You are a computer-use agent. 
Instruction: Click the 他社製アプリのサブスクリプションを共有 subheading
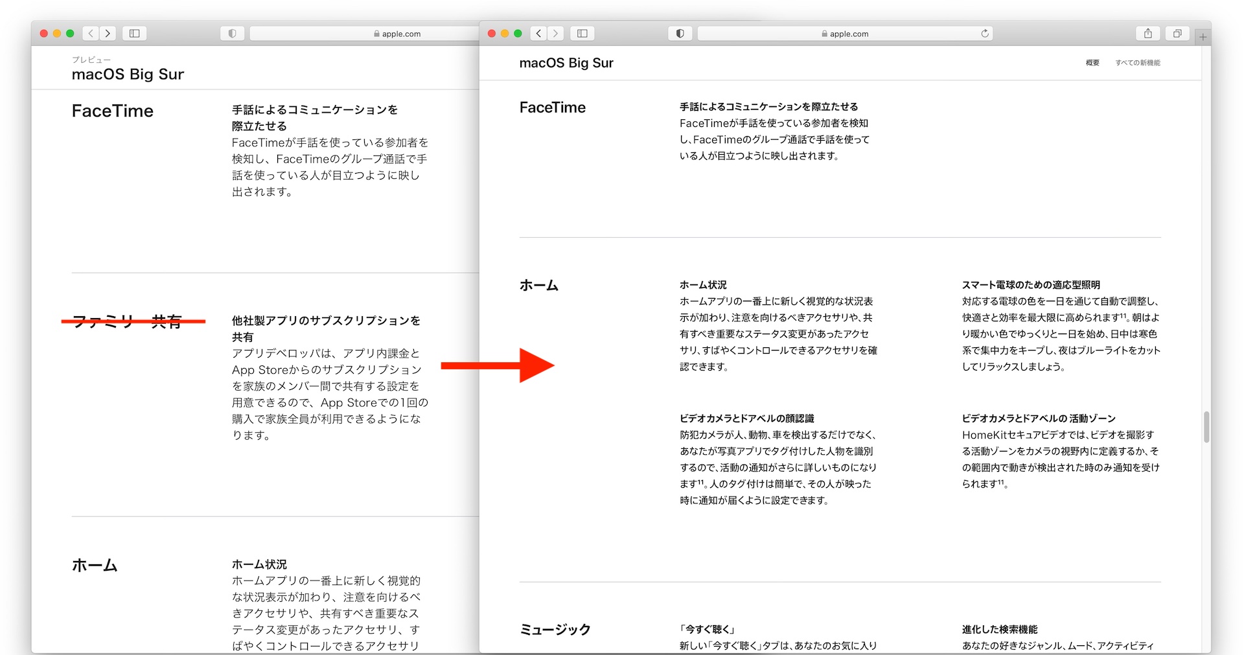point(326,328)
